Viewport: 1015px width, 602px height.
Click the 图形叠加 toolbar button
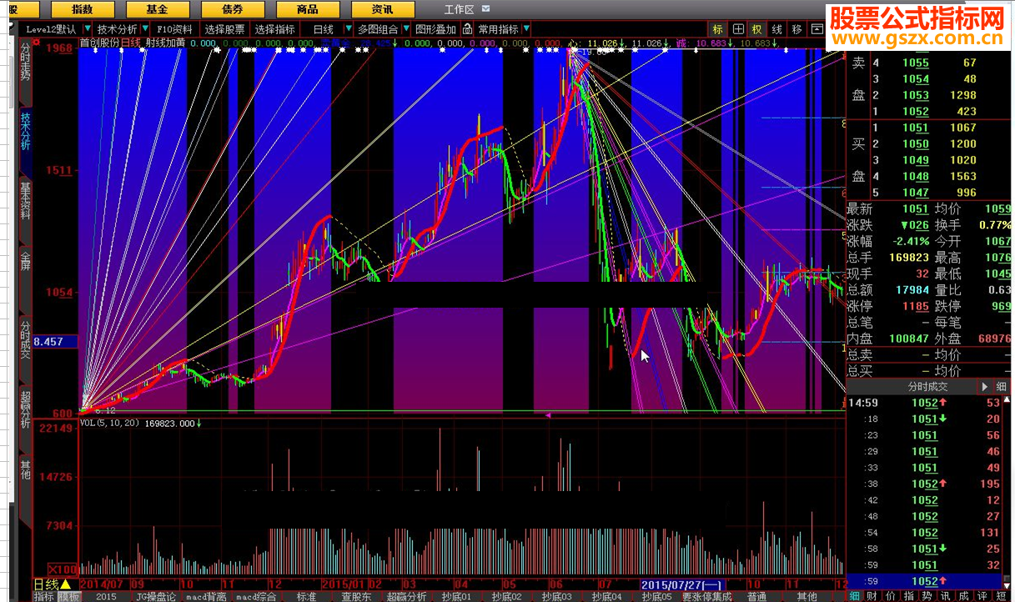click(436, 29)
